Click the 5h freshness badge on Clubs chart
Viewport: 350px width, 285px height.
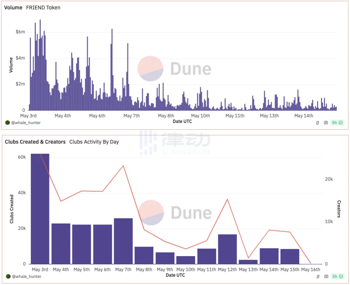pos(337,276)
